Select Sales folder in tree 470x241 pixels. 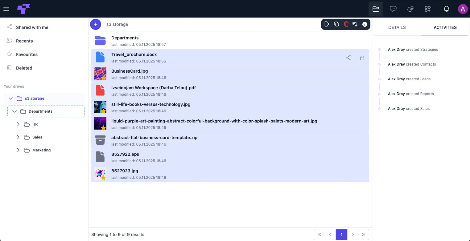coord(37,137)
